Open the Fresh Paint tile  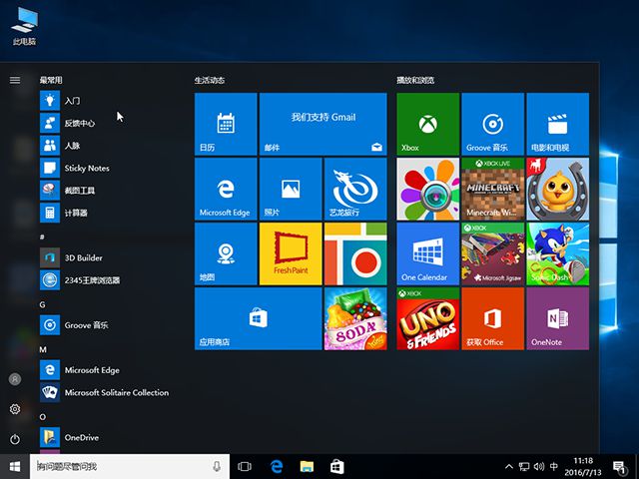[290, 253]
